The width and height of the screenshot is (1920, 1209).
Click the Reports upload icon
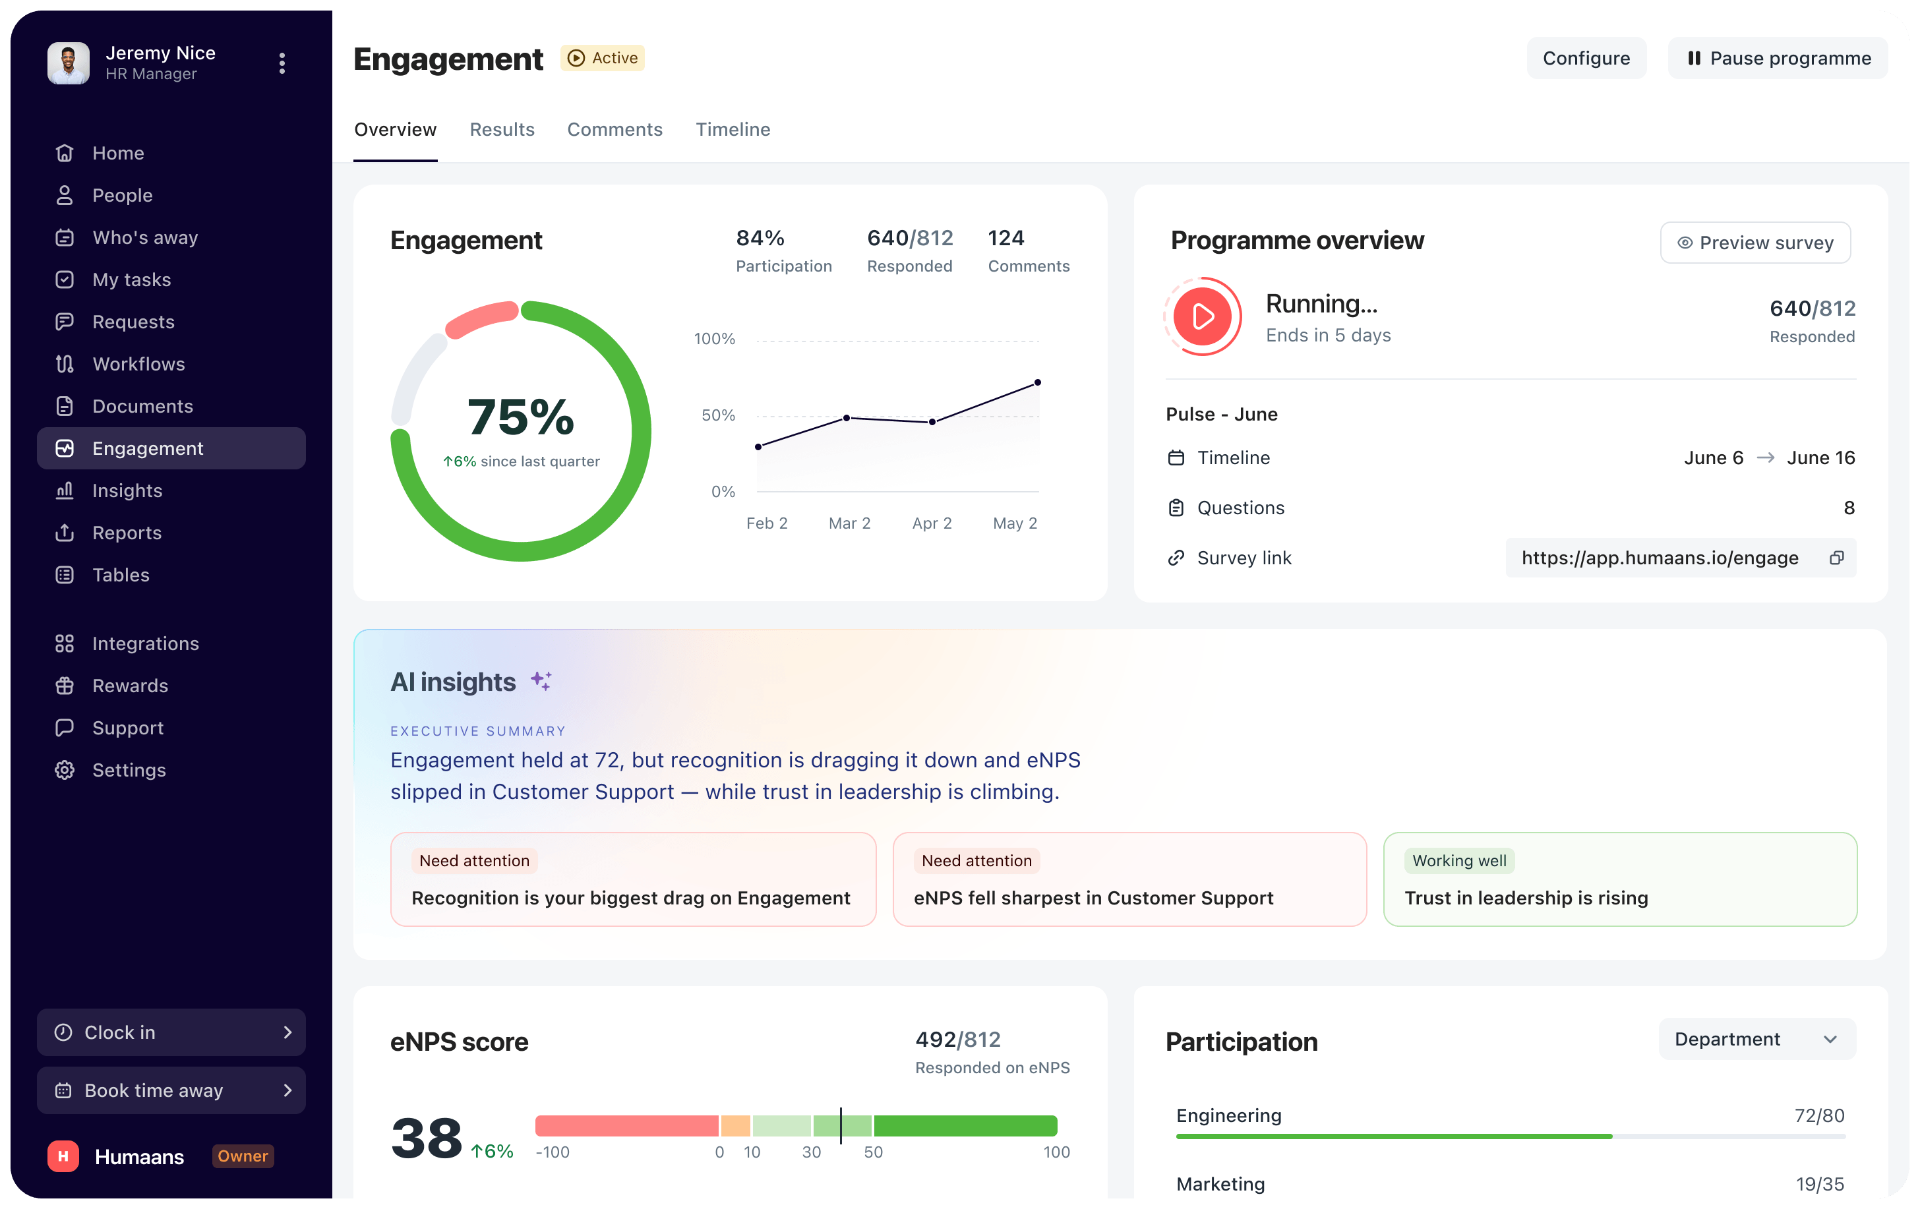coord(65,533)
